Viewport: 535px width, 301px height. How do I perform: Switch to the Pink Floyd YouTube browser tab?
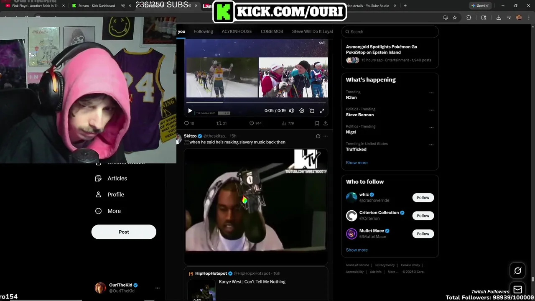point(36,6)
